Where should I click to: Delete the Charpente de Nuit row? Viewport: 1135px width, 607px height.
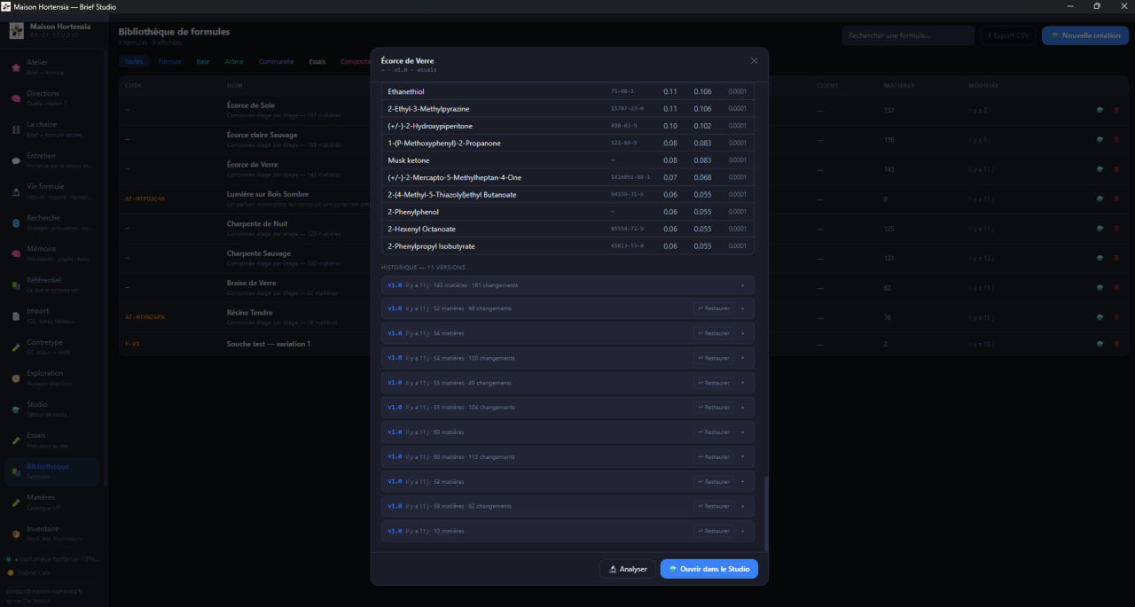click(x=1116, y=228)
